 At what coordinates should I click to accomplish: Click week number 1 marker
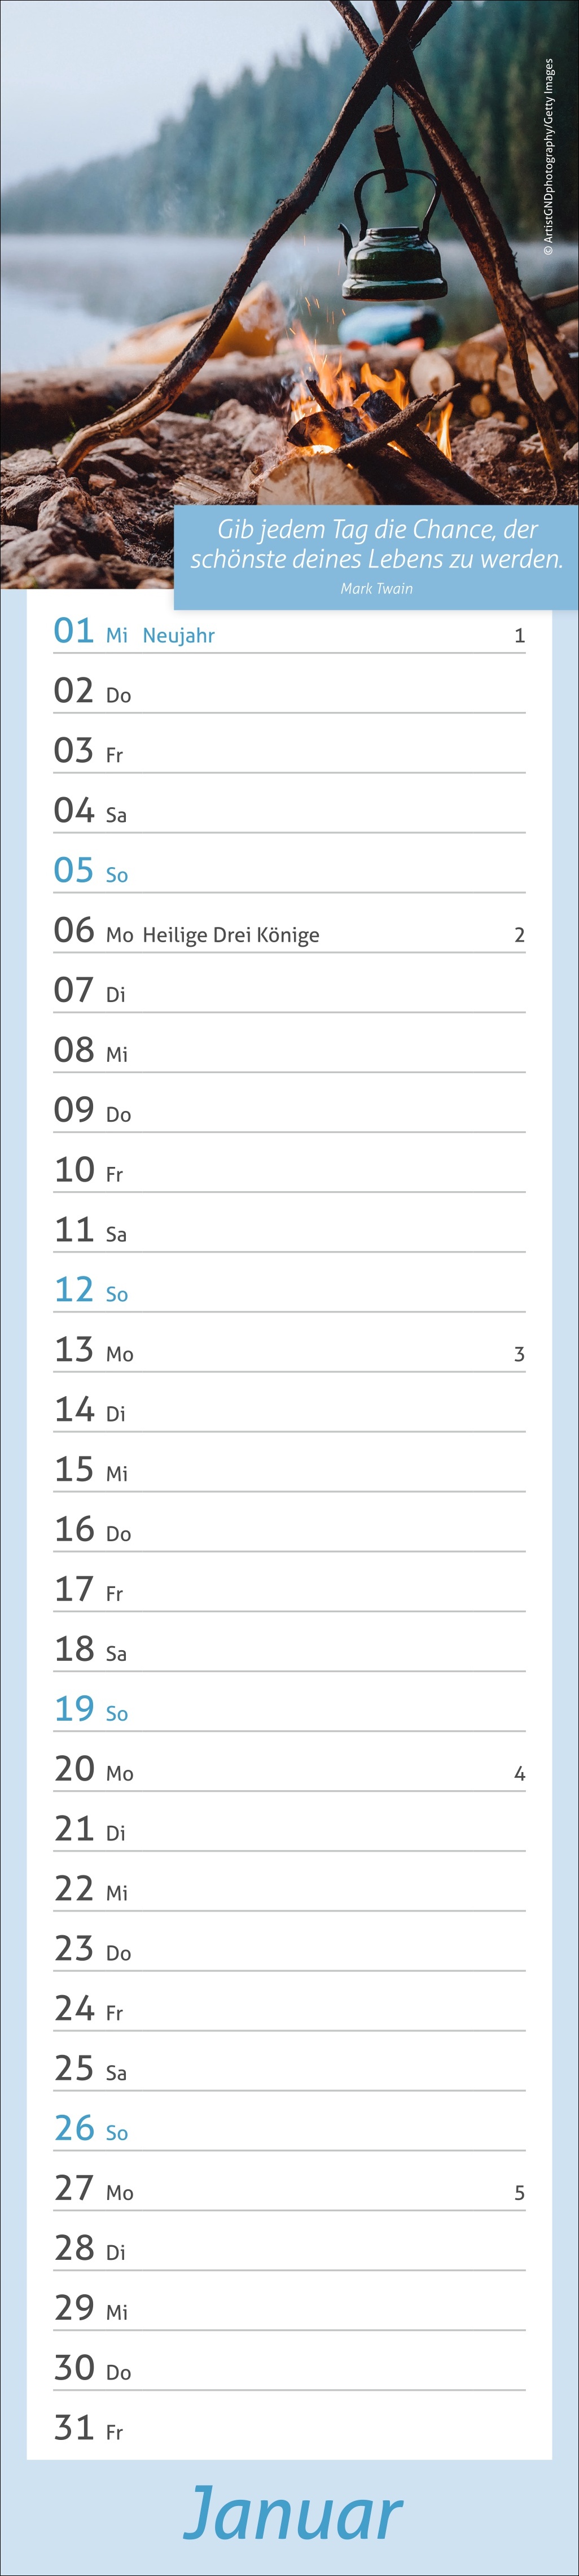coord(519,636)
